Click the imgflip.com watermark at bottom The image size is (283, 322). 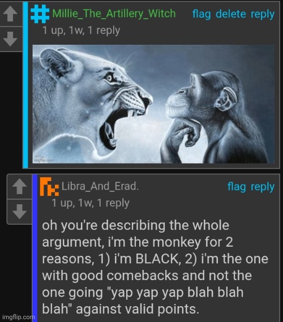coord(19,317)
